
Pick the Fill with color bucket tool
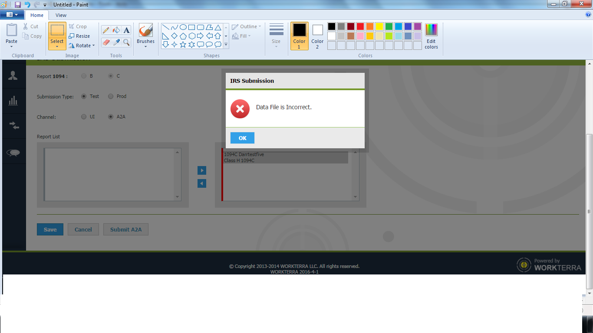[x=116, y=30]
